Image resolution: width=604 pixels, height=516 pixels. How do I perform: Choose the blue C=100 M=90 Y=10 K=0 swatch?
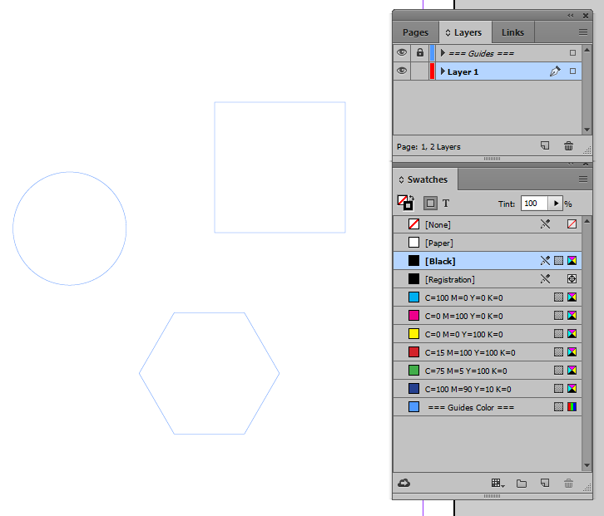point(488,389)
